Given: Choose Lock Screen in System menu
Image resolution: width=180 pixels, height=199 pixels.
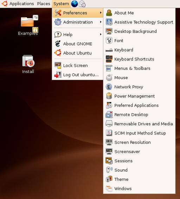Looking at the screenshot, I should point(78,66).
